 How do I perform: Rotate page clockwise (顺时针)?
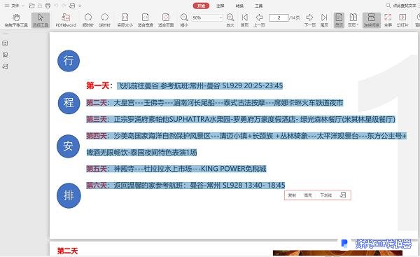pyautogui.click(x=88, y=20)
